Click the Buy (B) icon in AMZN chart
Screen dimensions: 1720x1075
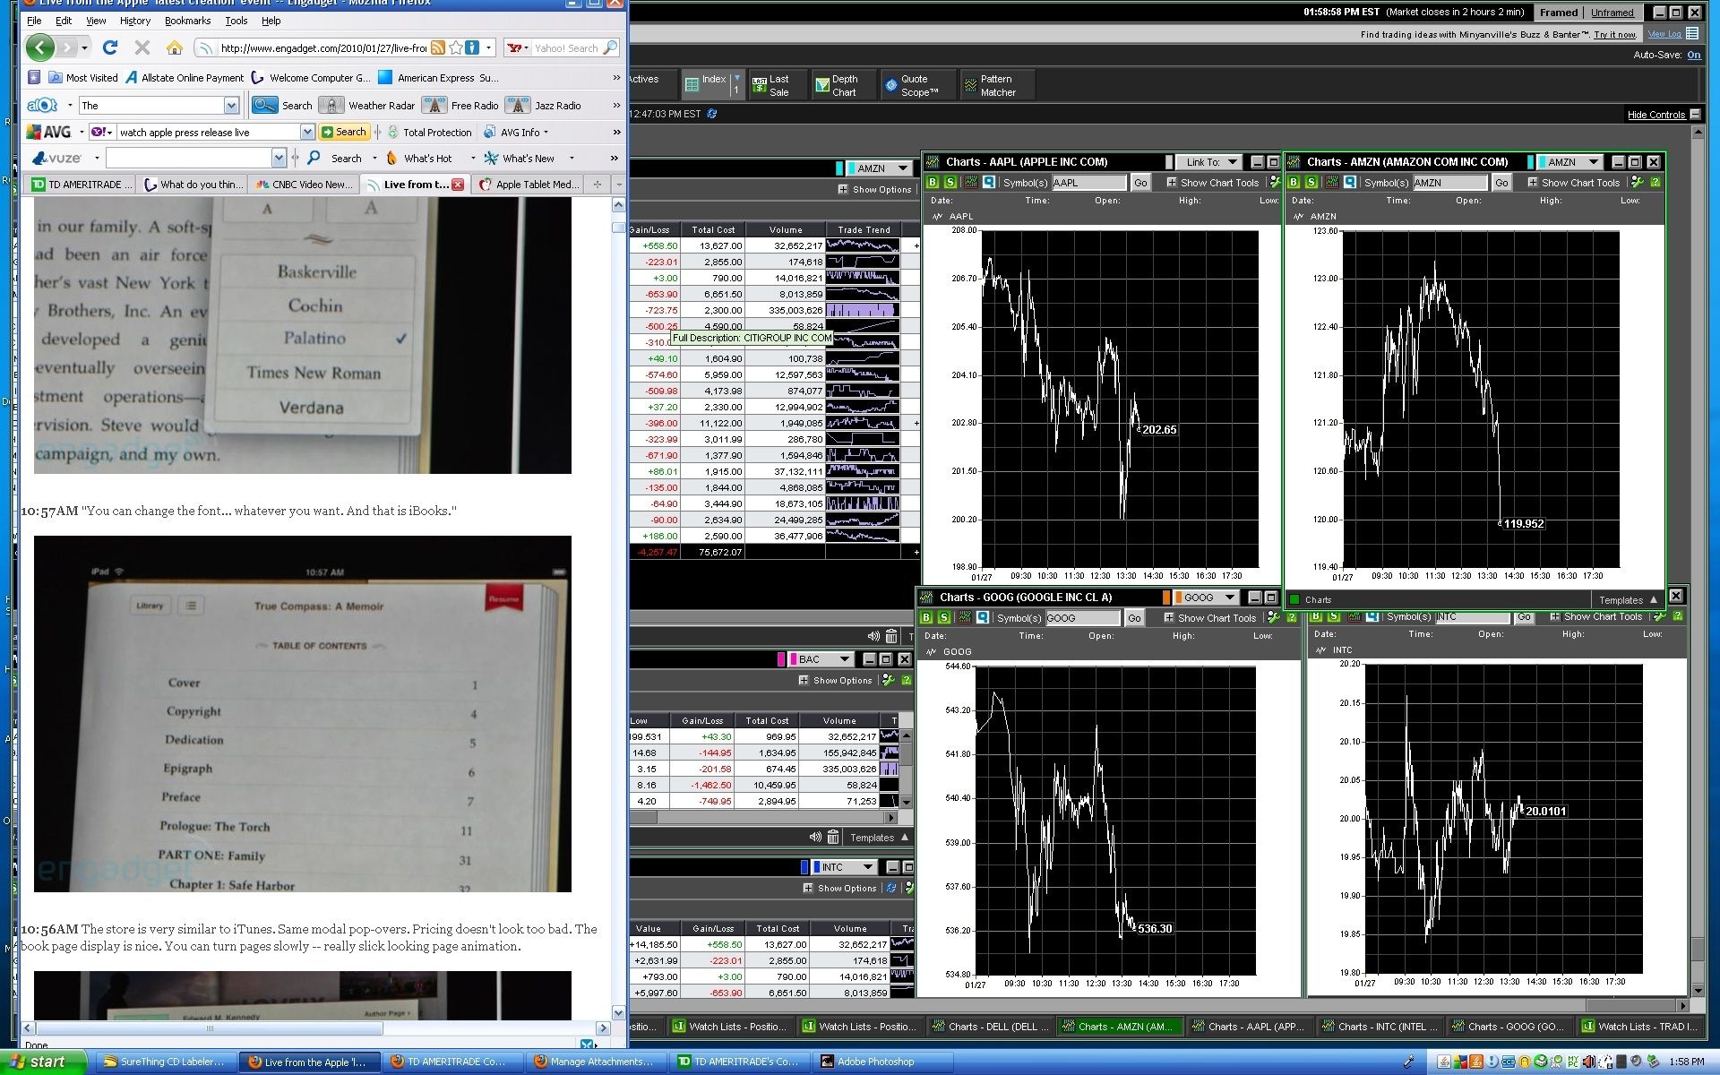tap(1294, 182)
